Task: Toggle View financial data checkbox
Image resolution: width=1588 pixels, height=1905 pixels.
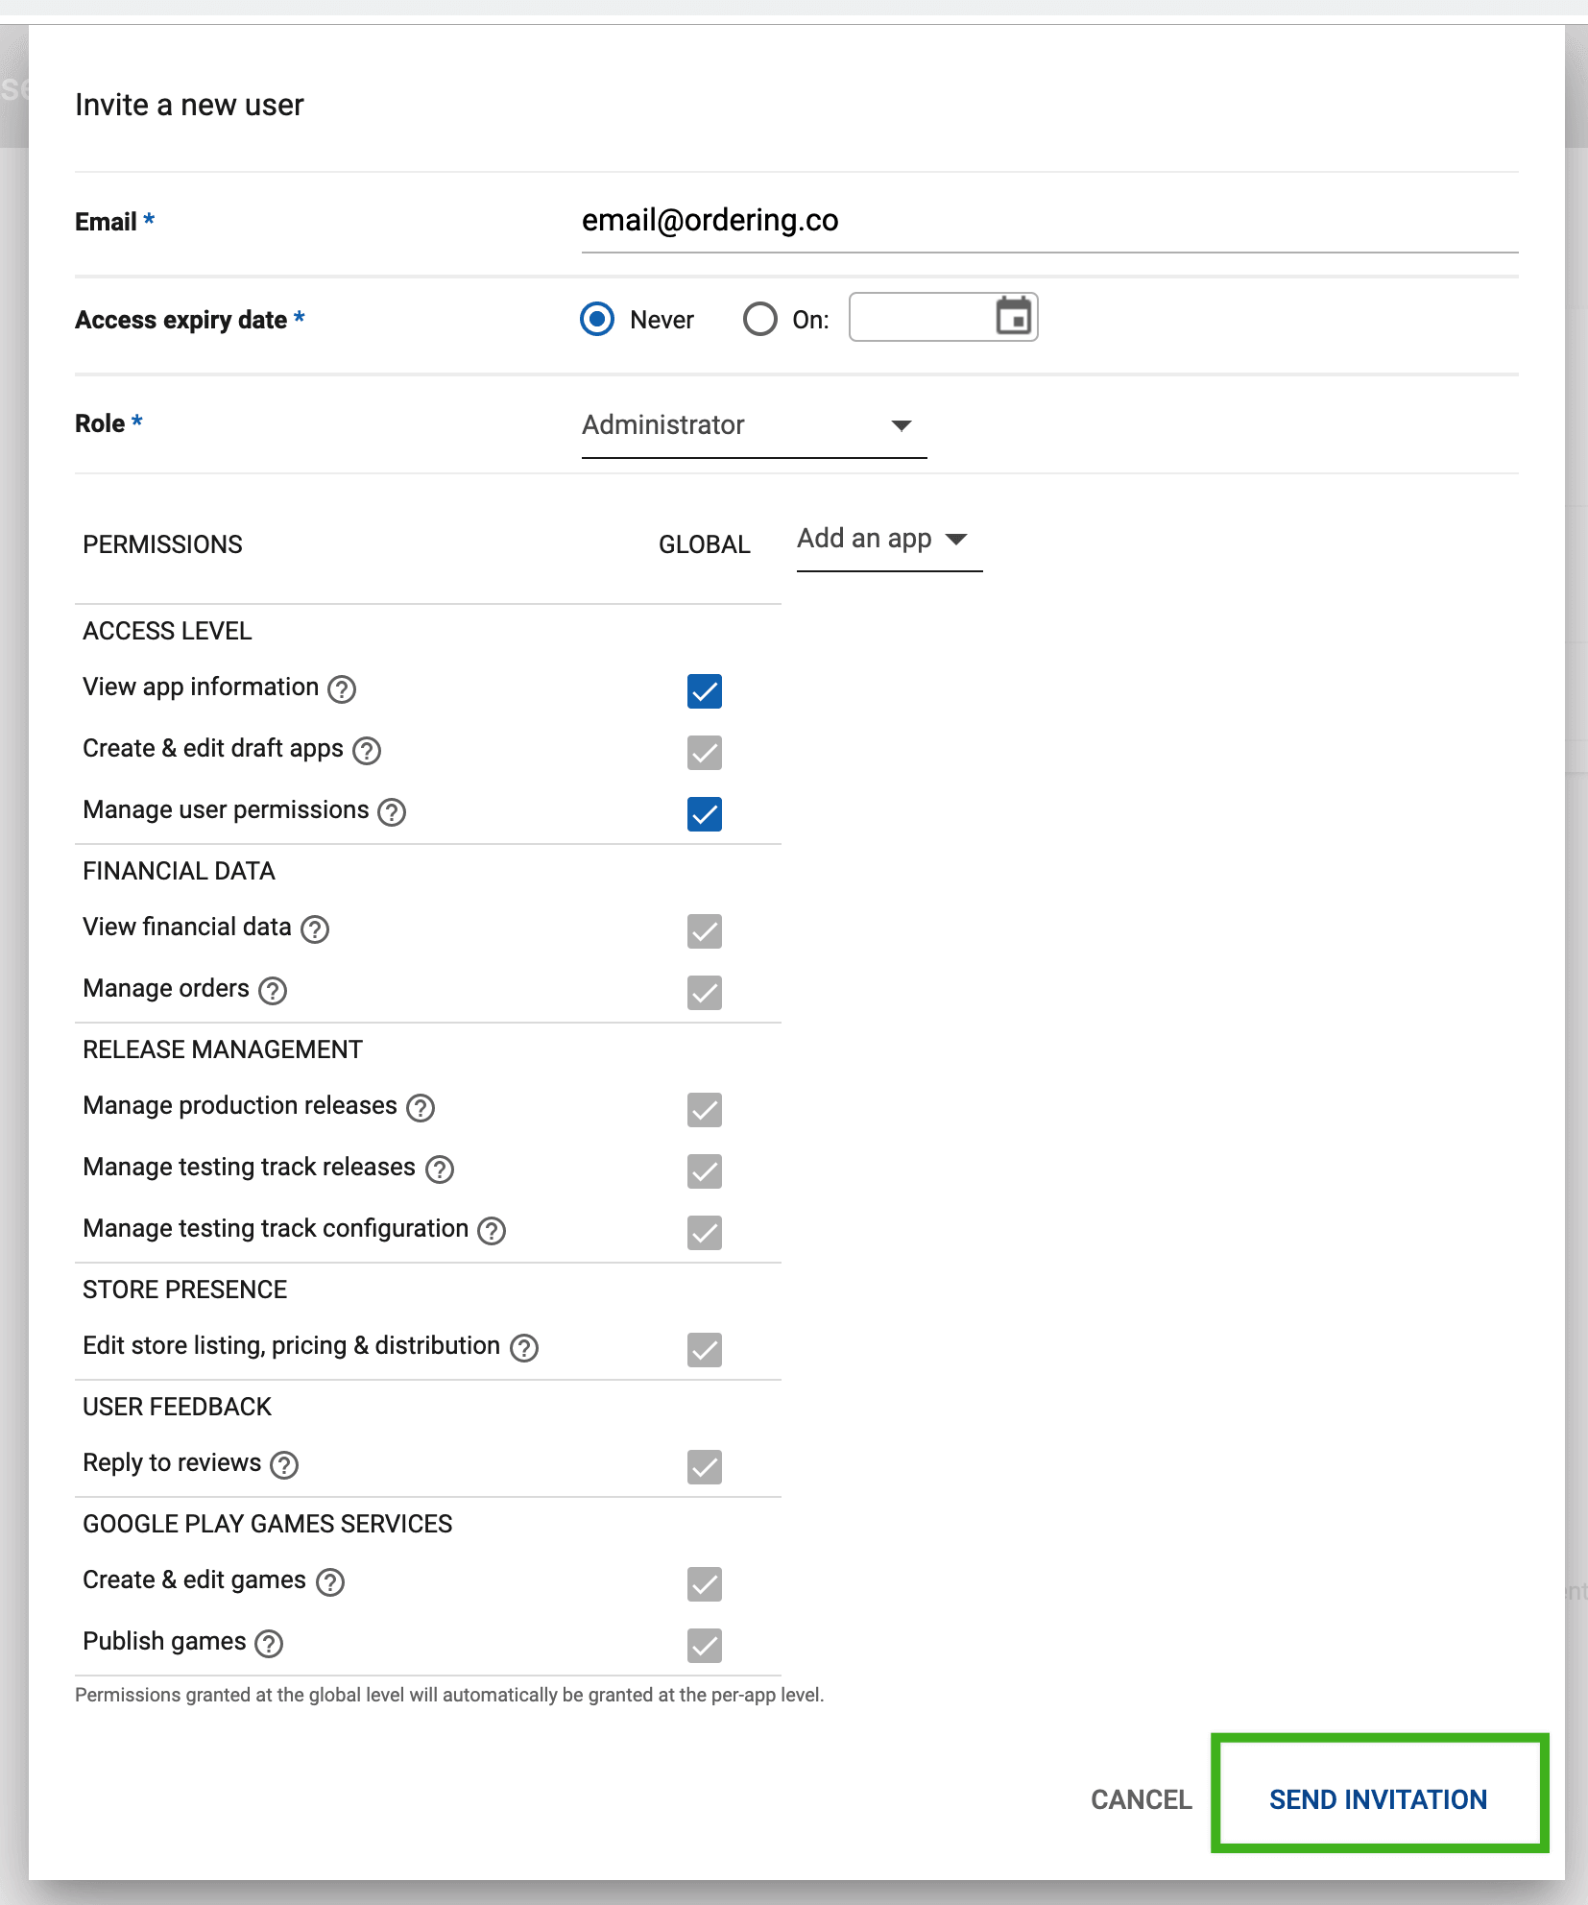Action: tap(705, 930)
